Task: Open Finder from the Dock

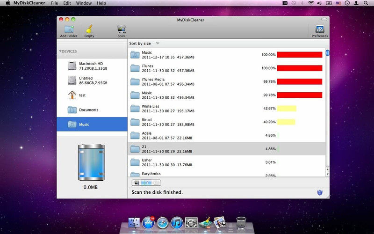Action: click(134, 223)
